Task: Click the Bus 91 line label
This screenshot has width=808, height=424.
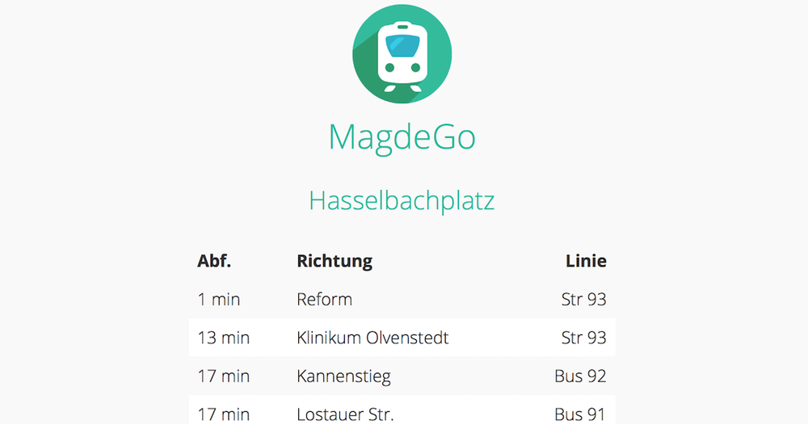Action: tap(580, 414)
